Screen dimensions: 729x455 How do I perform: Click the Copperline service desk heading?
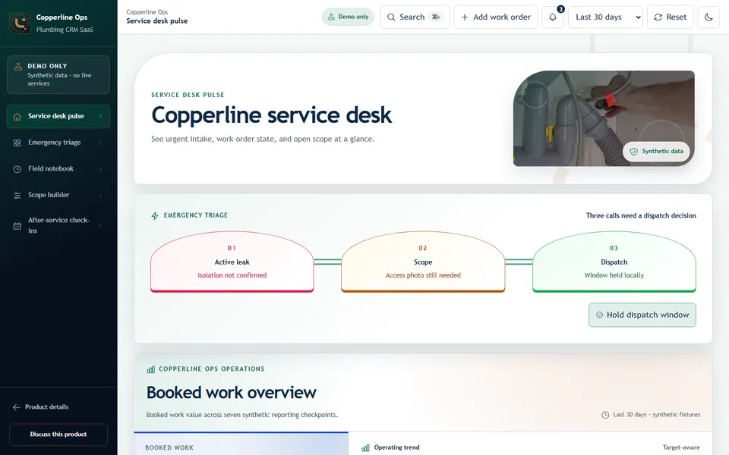click(x=272, y=115)
